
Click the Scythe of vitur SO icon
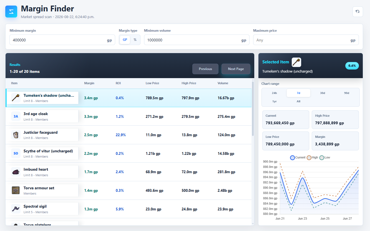[x=16, y=153]
